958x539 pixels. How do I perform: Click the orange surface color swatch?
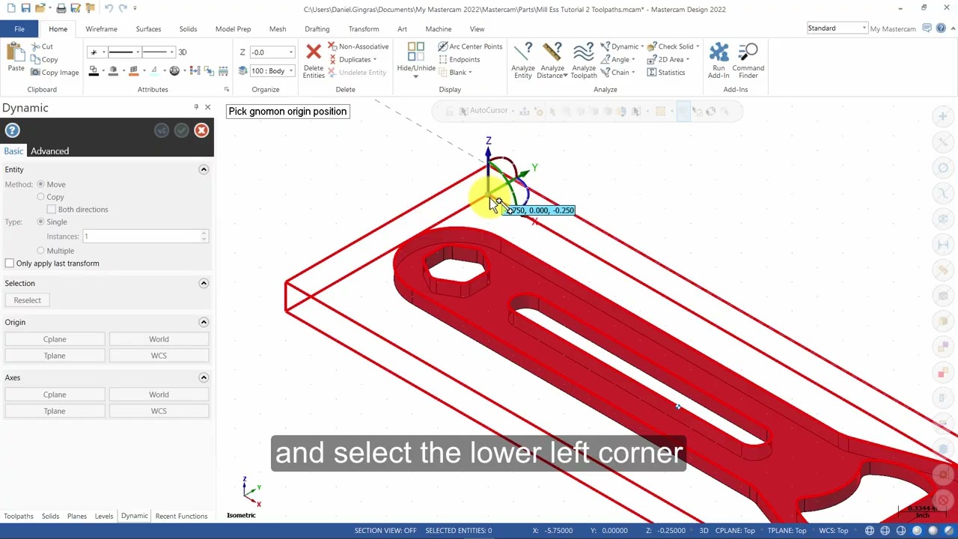tap(133, 71)
